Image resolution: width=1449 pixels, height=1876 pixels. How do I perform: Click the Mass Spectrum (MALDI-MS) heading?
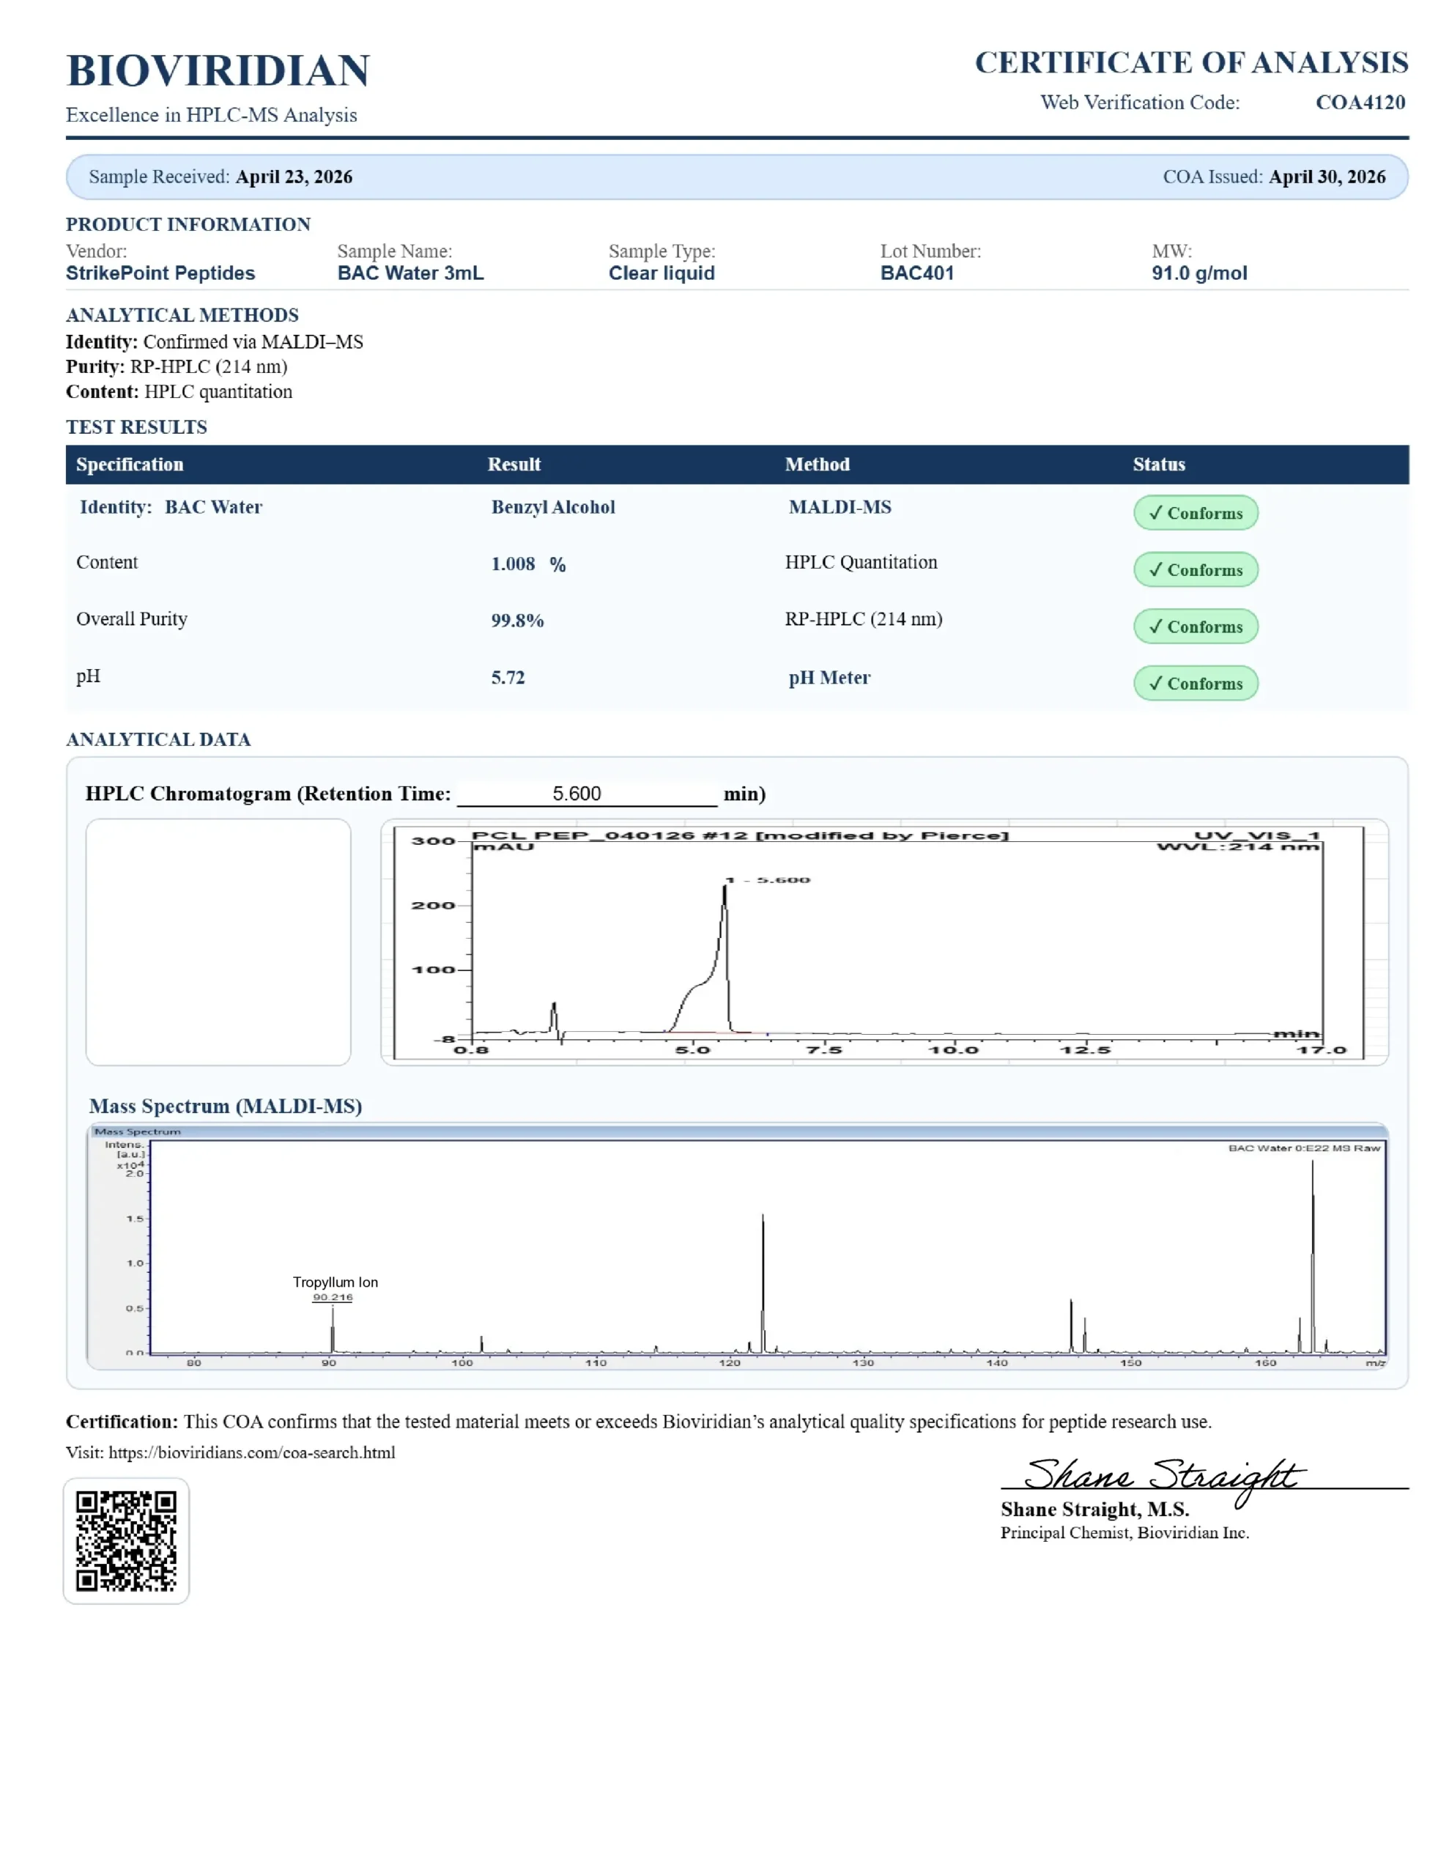coord(225,1107)
